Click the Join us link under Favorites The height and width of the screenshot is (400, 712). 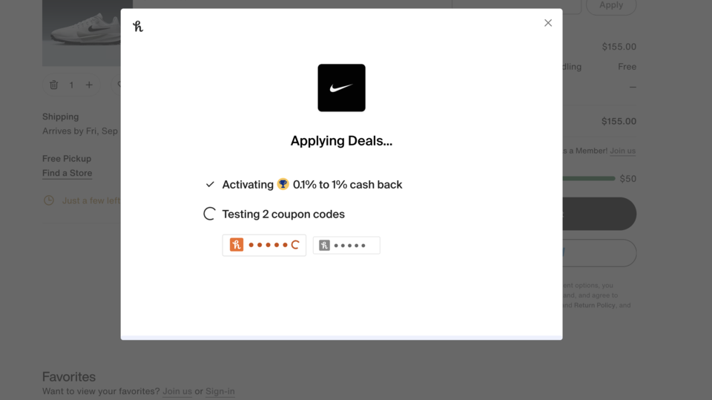[x=177, y=391]
